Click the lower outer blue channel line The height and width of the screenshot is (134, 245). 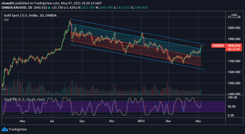click(137, 57)
